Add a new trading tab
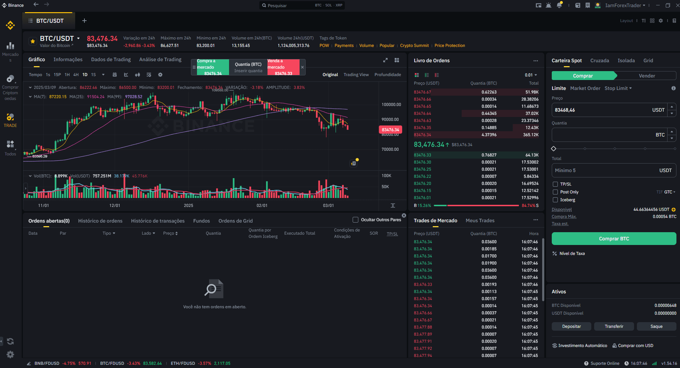Screen dimensions: 680x368 [x=84, y=21]
